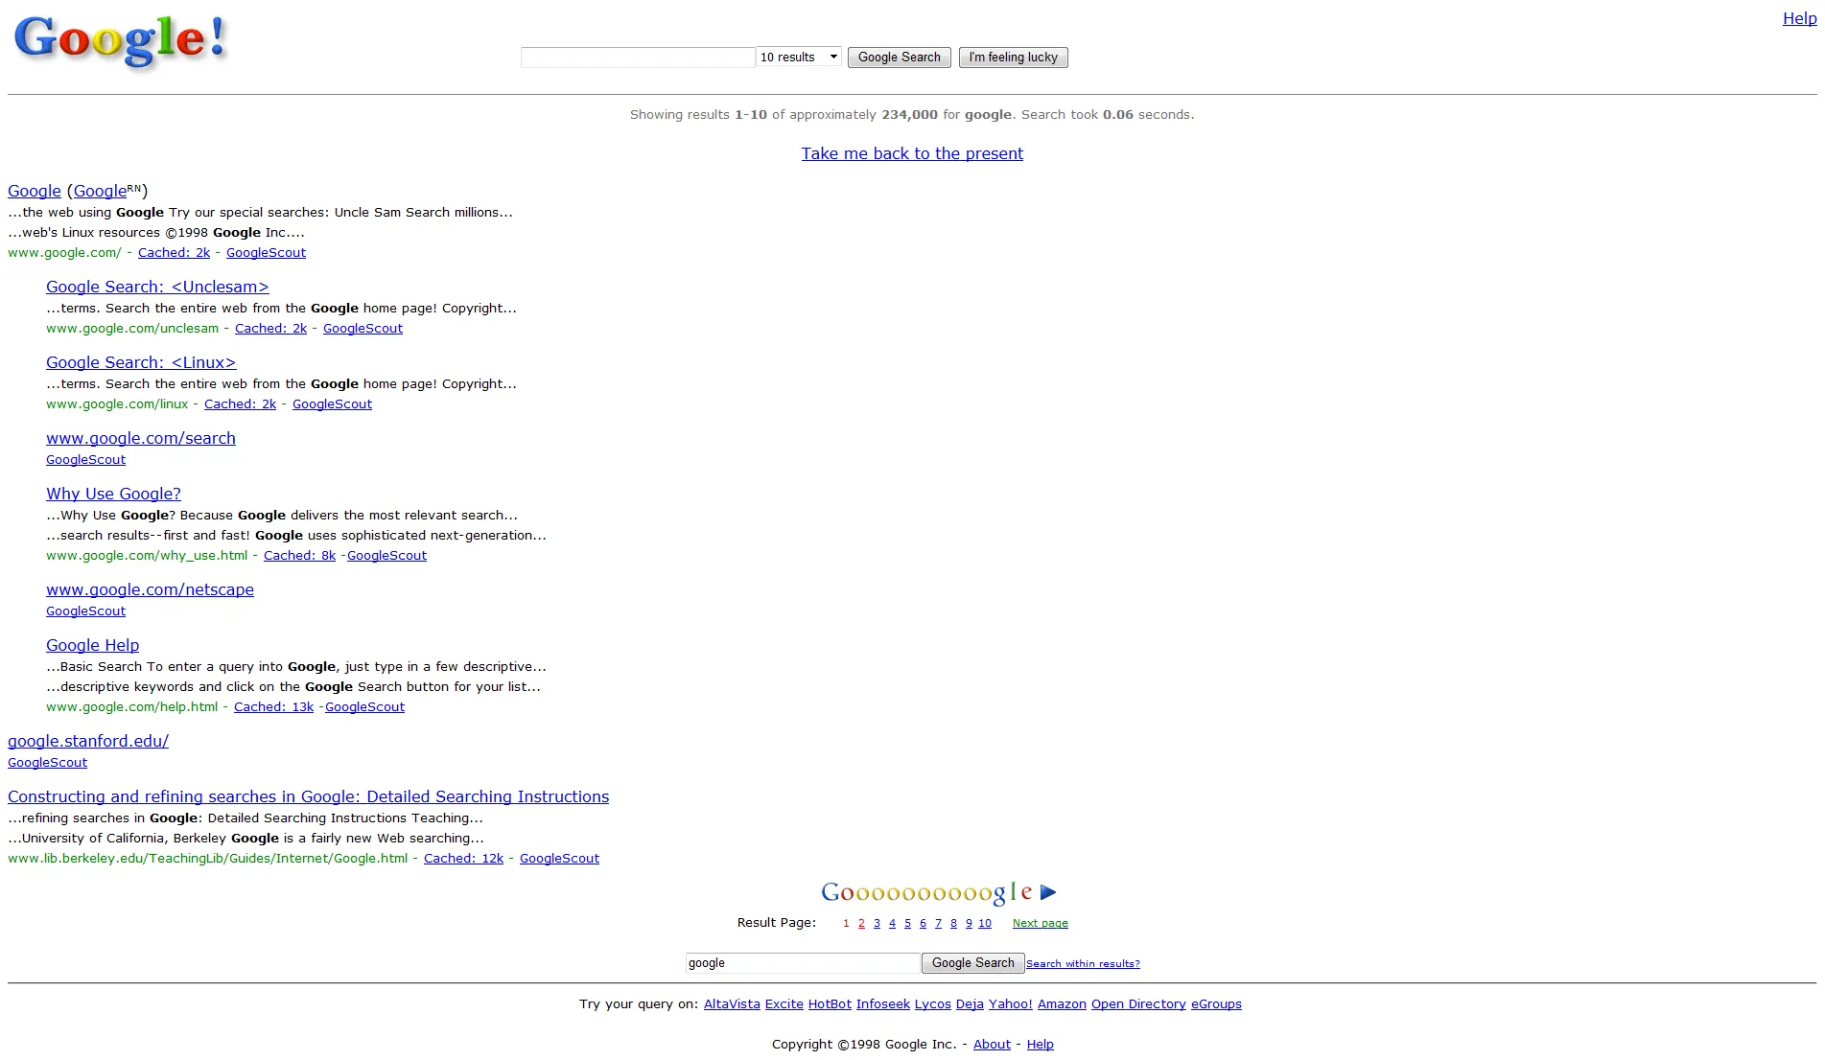Viewport: 1825px width, 1060px height.
Task: Click 'Search within results?' link
Action: coord(1083,964)
